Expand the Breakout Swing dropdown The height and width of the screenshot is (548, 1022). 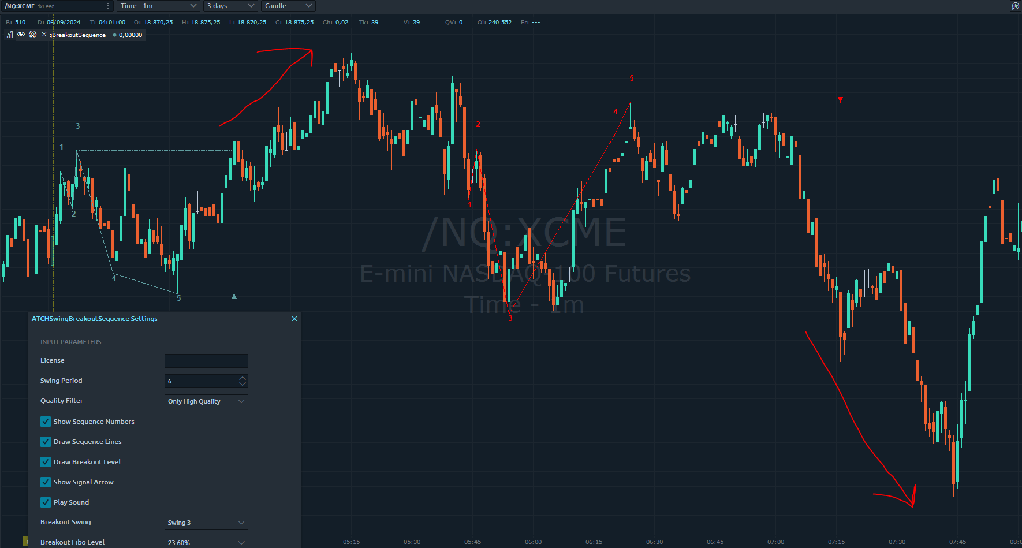[x=206, y=523]
